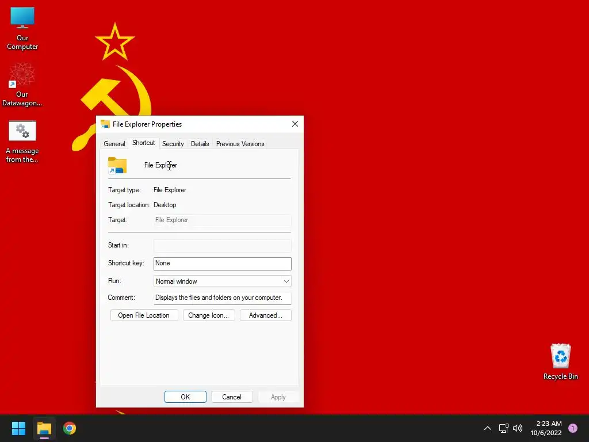Image resolution: width=589 pixels, height=442 pixels.
Task: Click 'Target type:' label text
Action: pos(124,190)
